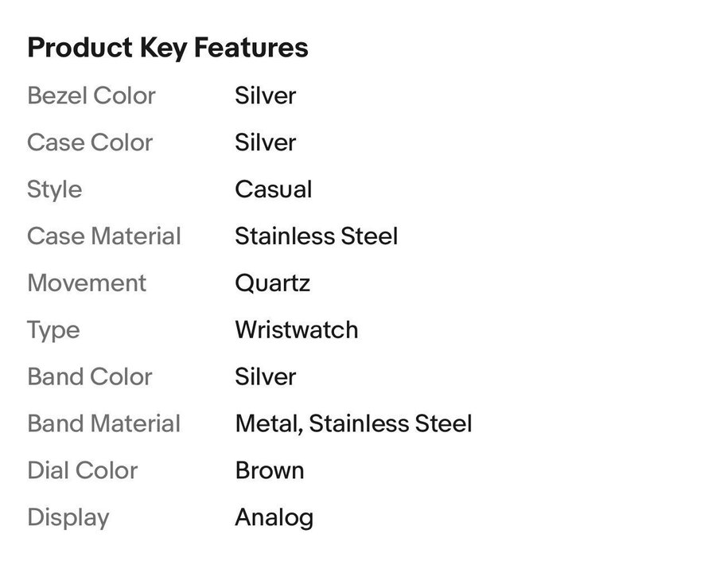This screenshot has height=565, width=716.
Task: Select the Stainless Steel case material value
Action: tap(316, 236)
